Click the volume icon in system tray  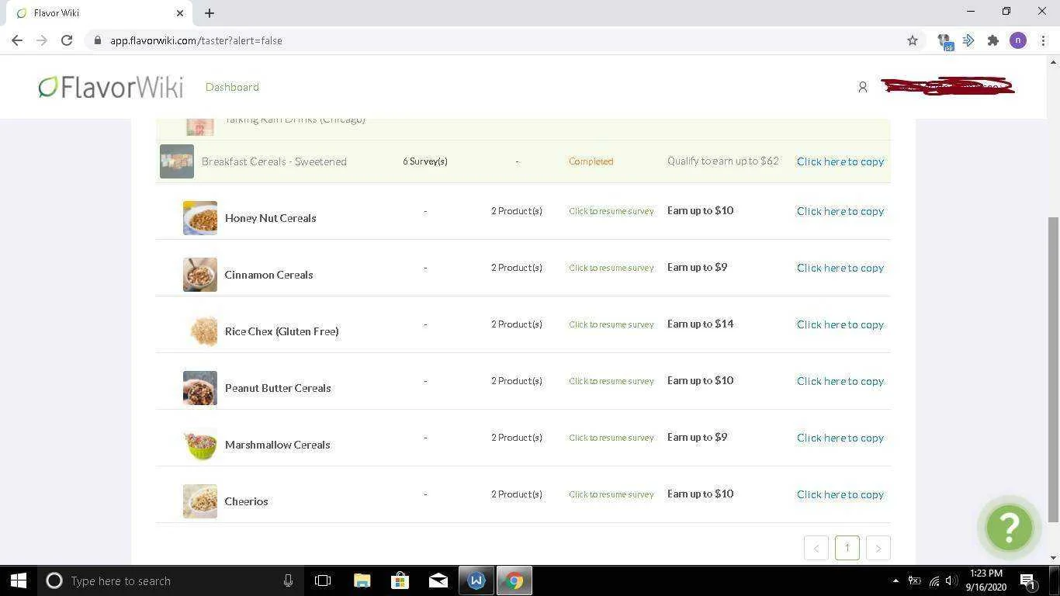pyautogui.click(x=951, y=580)
